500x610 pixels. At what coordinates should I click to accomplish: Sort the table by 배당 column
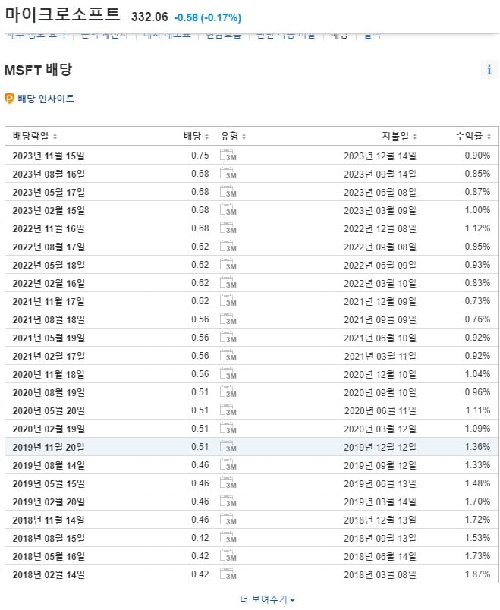tap(196, 136)
